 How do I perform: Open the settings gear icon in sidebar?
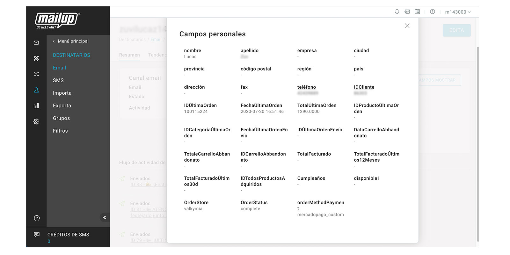[36, 121]
